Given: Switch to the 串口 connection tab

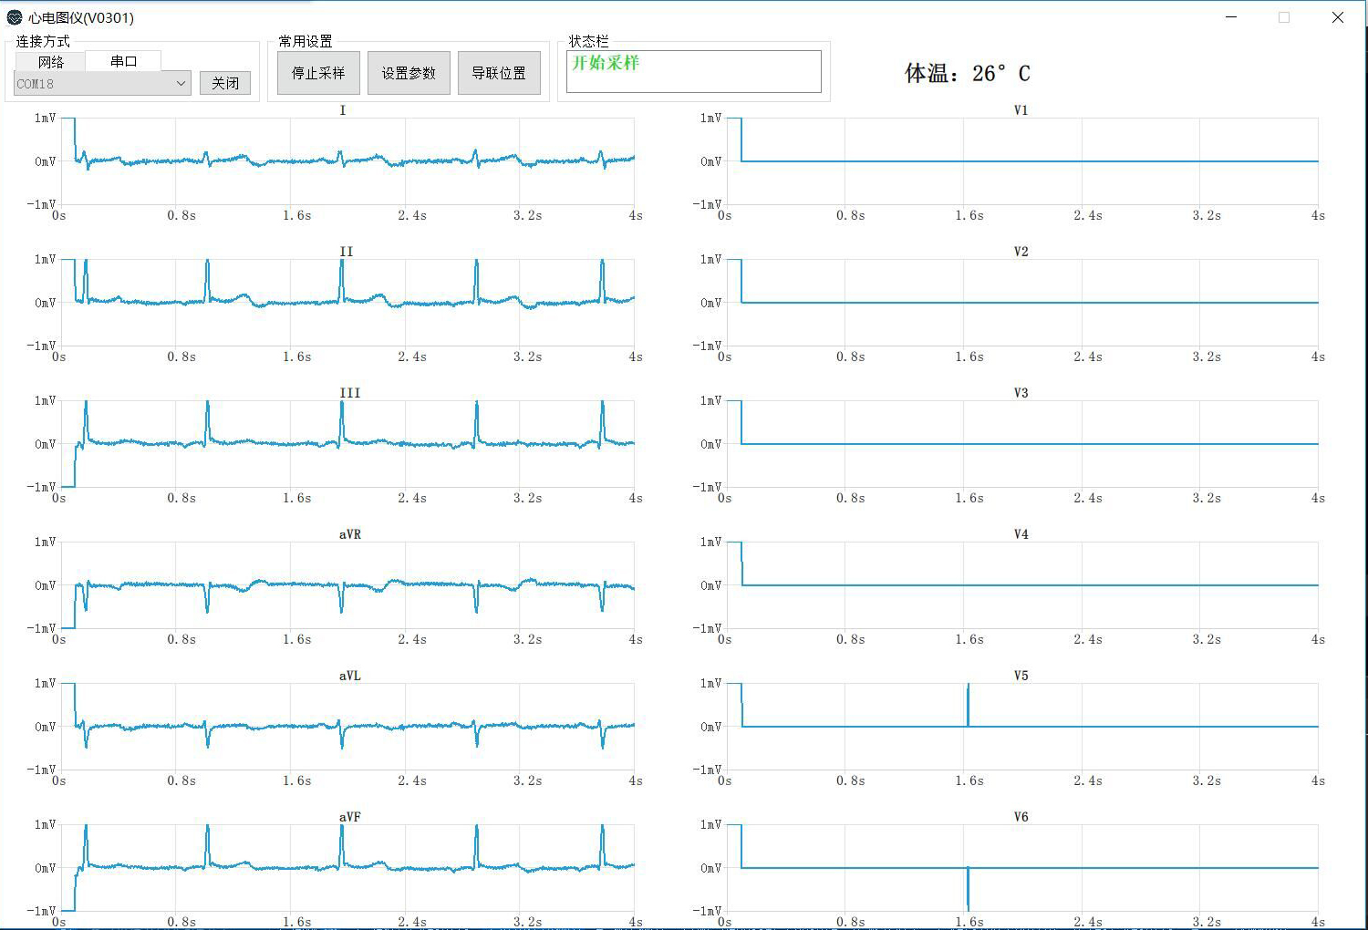Looking at the screenshot, I should click(x=123, y=61).
